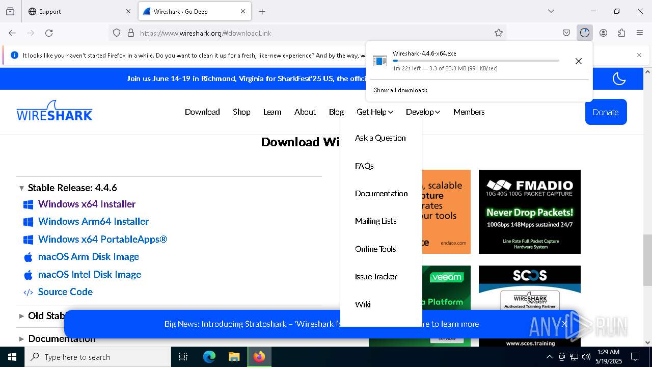Toggle the Downloads panel button

[x=585, y=33]
